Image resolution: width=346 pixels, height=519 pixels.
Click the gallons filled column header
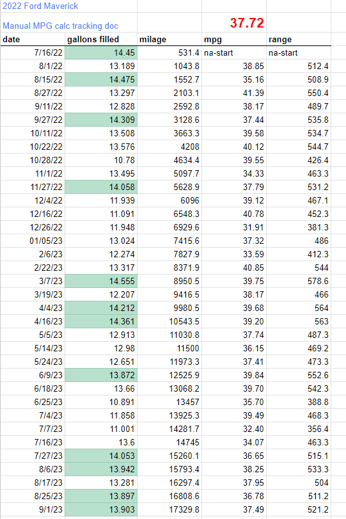pos(101,40)
